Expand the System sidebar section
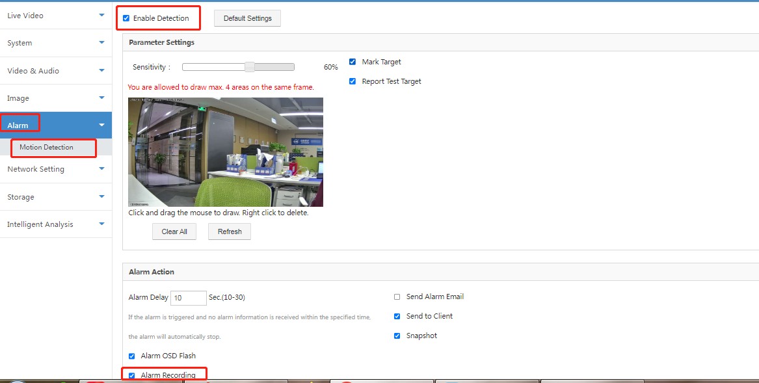The image size is (759, 383). pyautogui.click(x=55, y=43)
